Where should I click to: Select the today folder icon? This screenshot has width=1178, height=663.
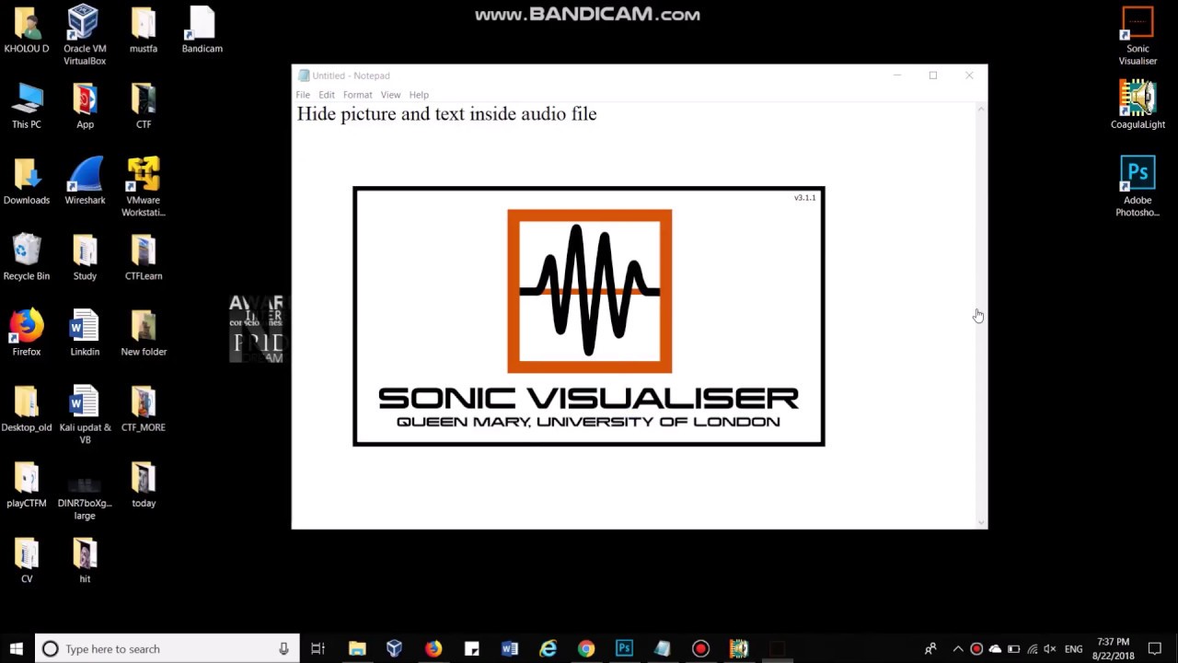[144, 483]
